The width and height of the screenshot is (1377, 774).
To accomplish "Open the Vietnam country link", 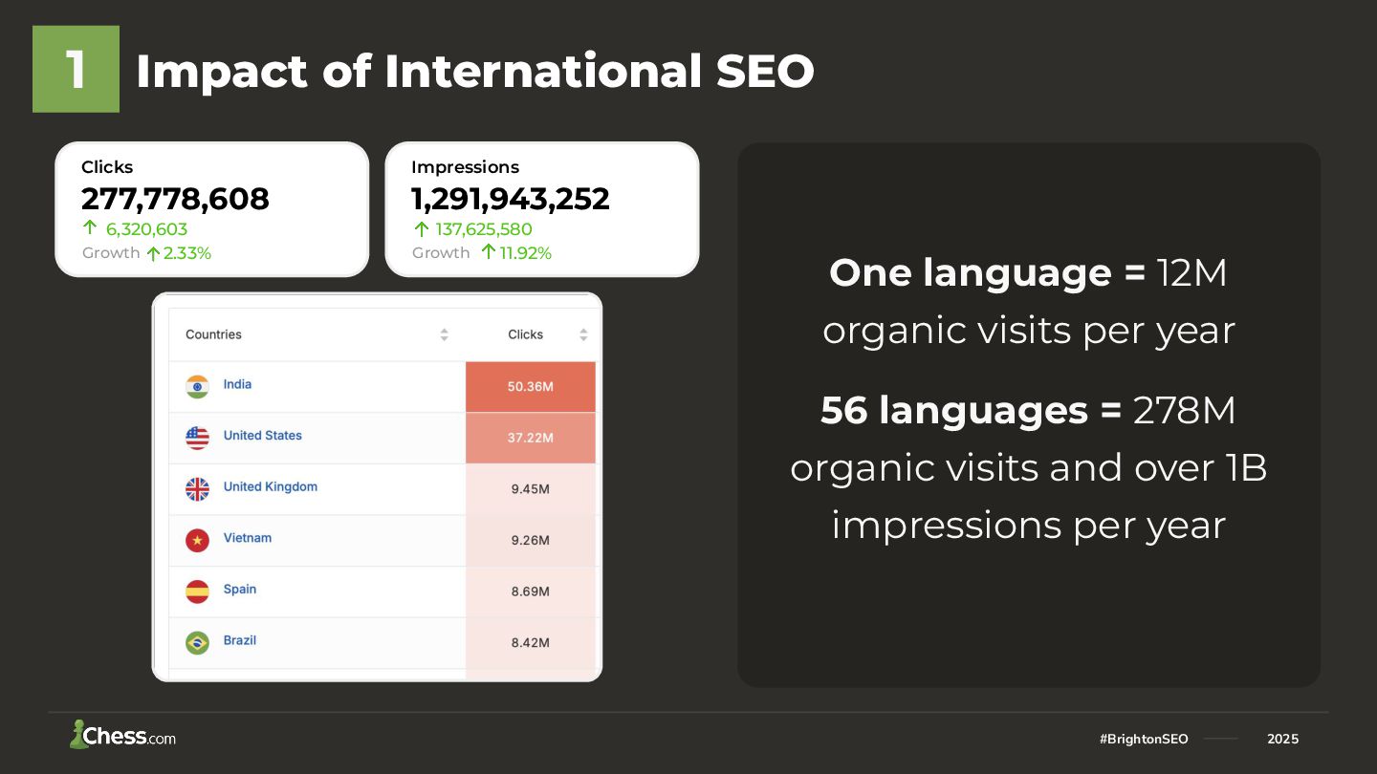I will 247,538.
